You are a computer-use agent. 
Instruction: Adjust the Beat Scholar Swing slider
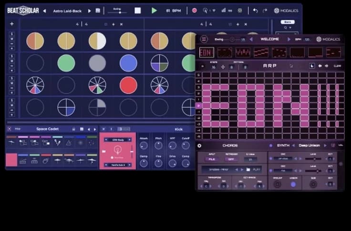point(117,12)
